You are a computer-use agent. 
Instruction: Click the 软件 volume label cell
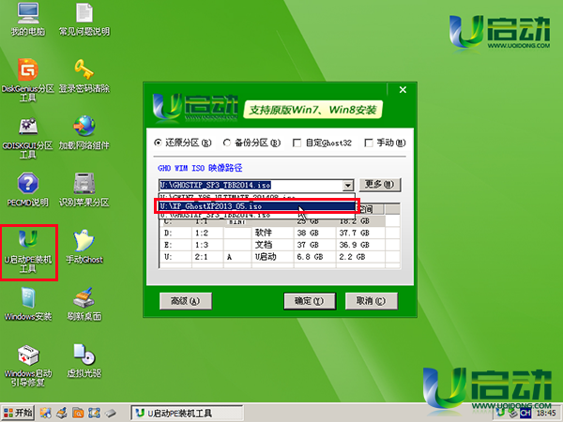[x=264, y=233]
